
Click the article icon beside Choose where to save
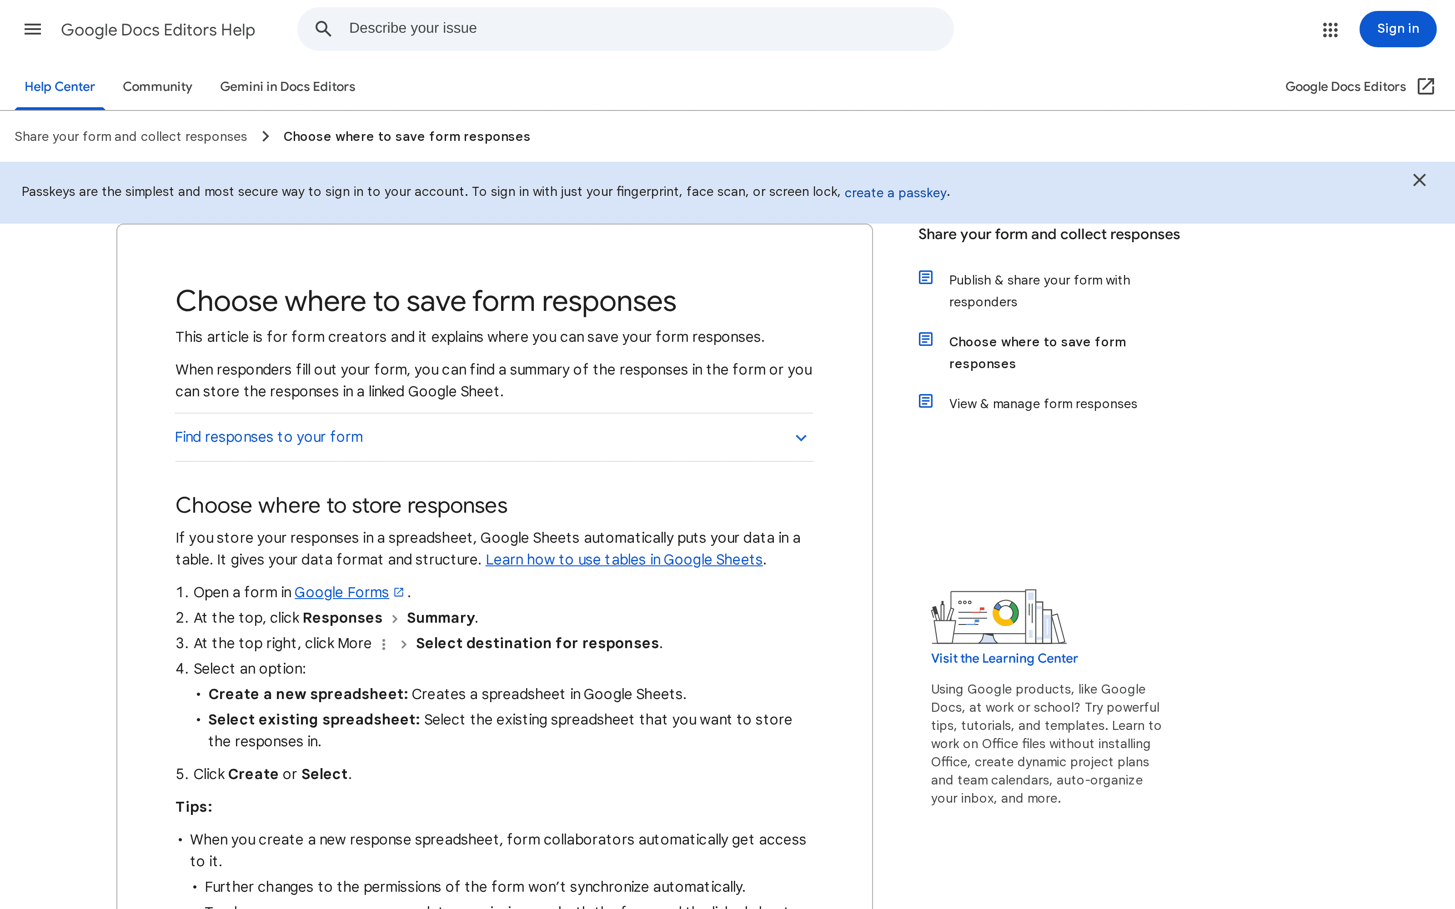pos(925,340)
